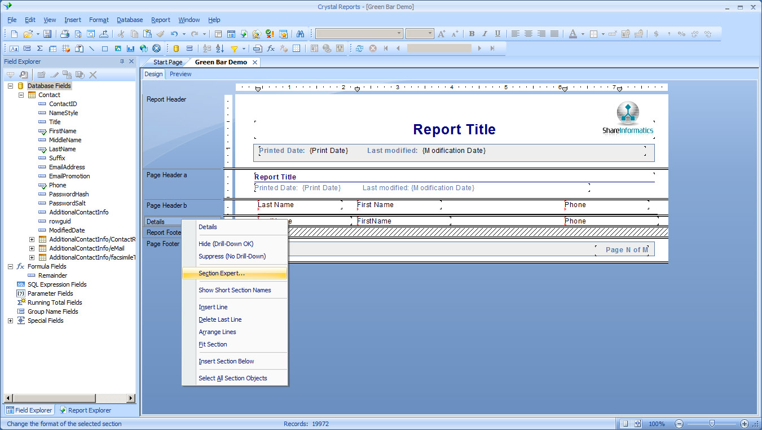Image resolution: width=762 pixels, height=430 pixels.
Task: Insert a Chart into the report
Action: [130, 48]
